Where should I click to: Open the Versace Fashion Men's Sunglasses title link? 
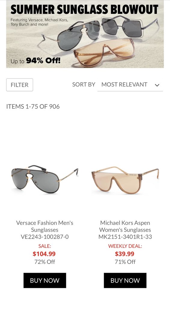point(45,230)
